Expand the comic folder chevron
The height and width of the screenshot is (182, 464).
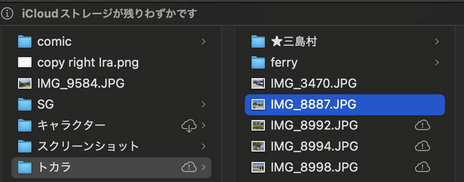[203, 42]
